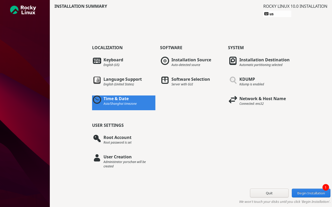Click the Root Account key icon
The height and width of the screenshot is (207, 332).
coord(97,138)
